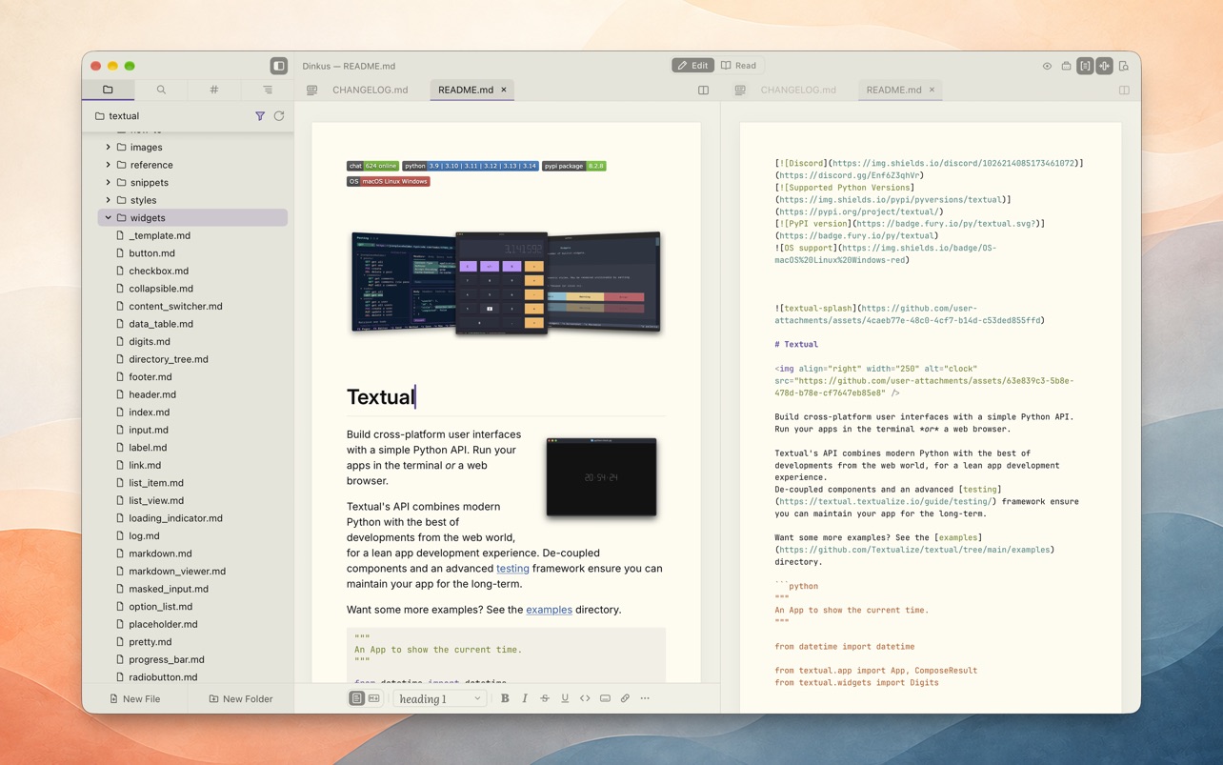This screenshot has height=765, width=1223.
Task: Open the hashtag tags panel
Action: tap(214, 90)
